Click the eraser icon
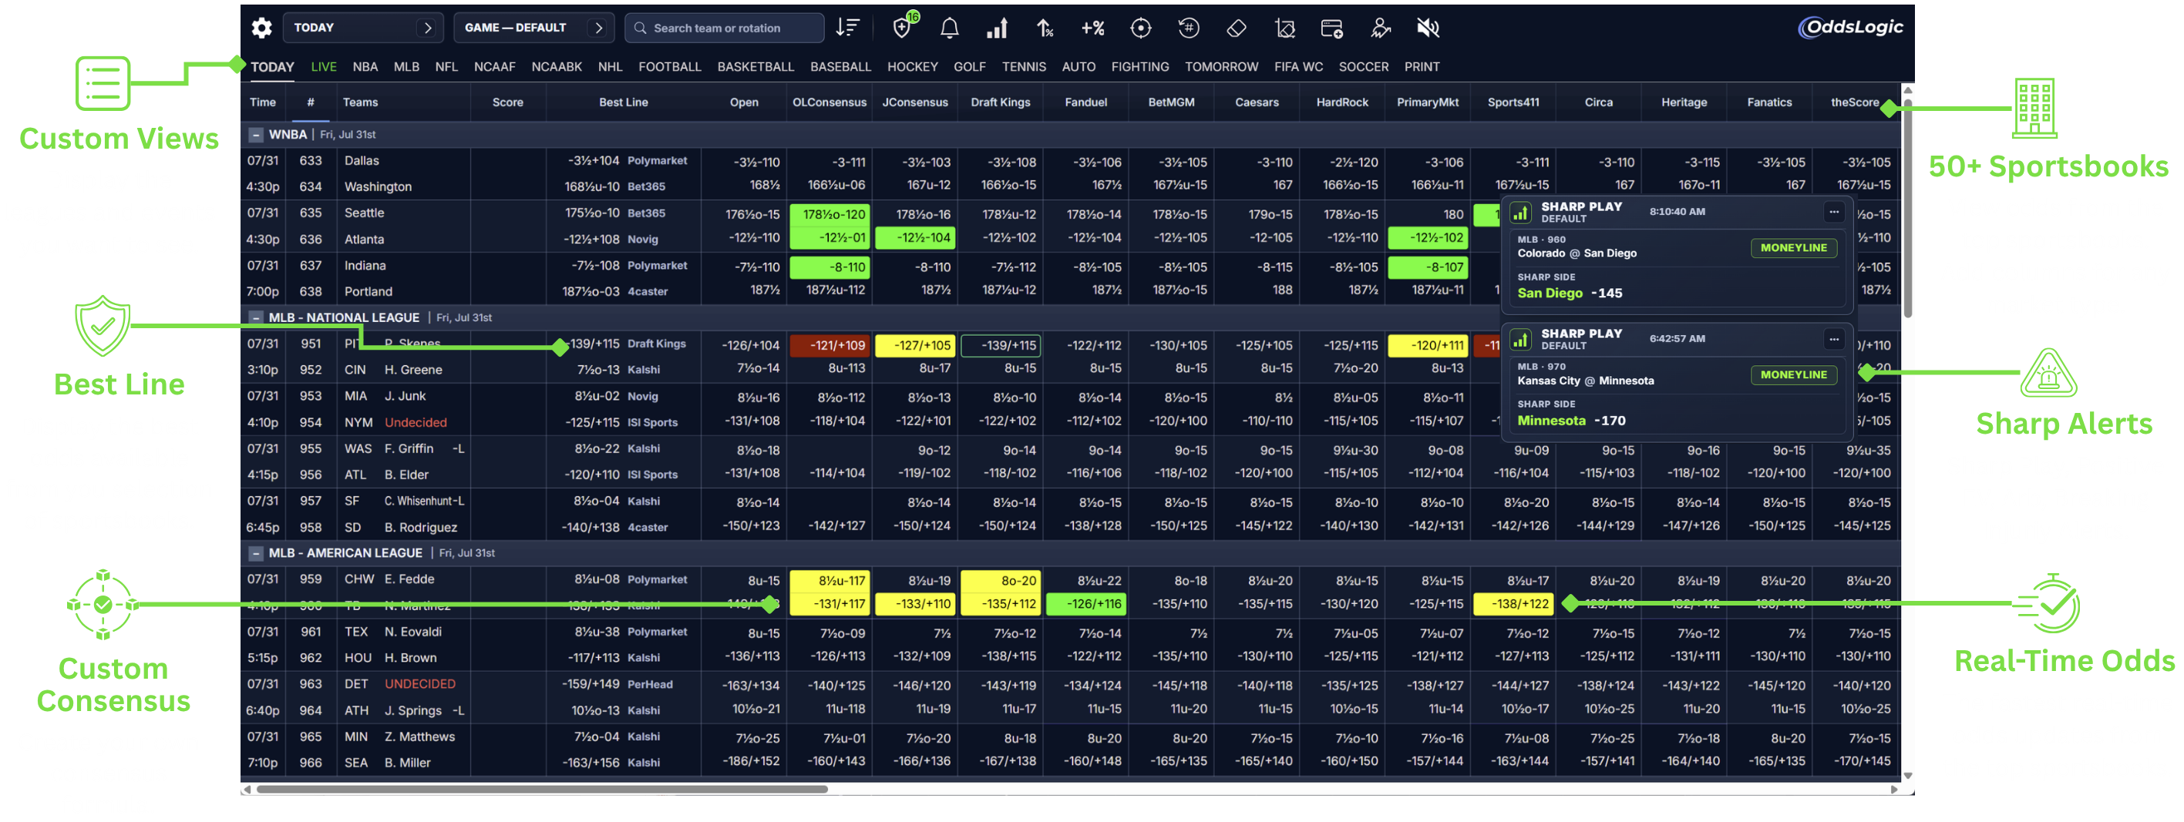This screenshot has height=822, width=2184. tap(1236, 28)
